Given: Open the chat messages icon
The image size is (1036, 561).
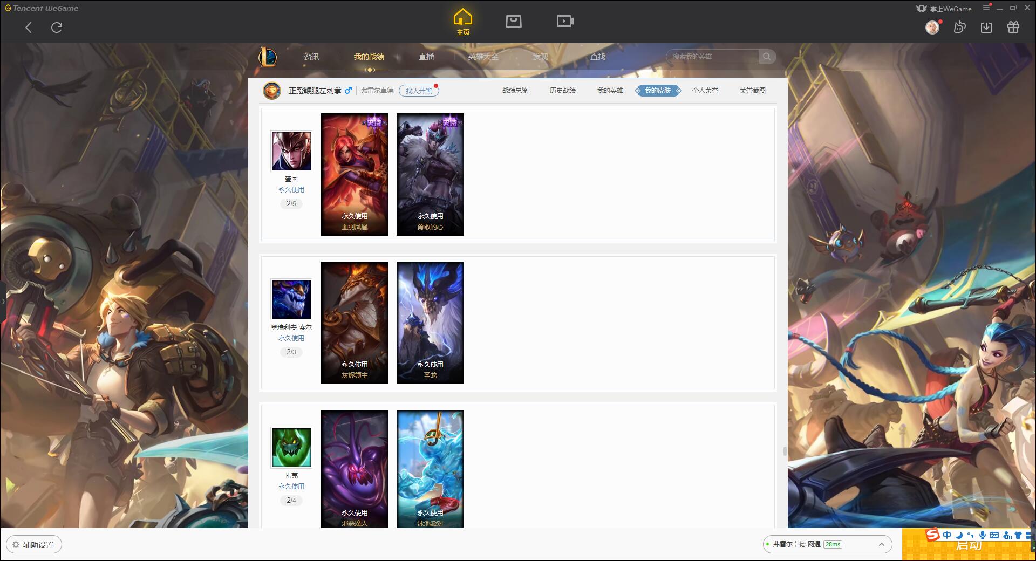Looking at the screenshot, I should (x=959, y=27).
